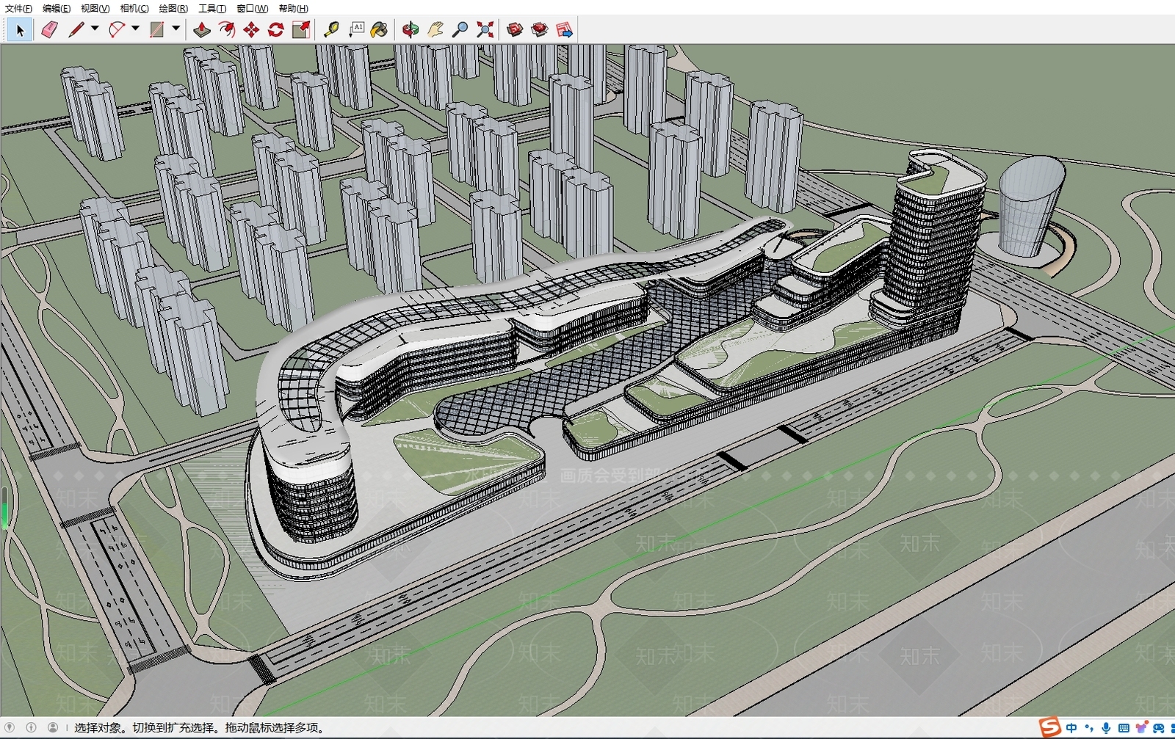Viewport: 1175px width, 739px height.
Task: Click the user sign-in status bar icon
Action: coord(53,727)
